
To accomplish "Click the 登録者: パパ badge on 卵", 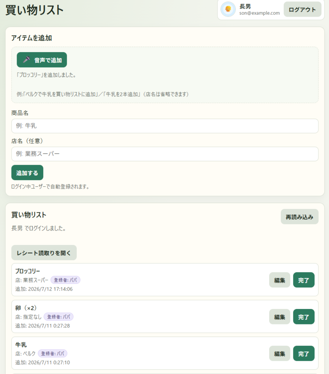I will click(58, 317).
